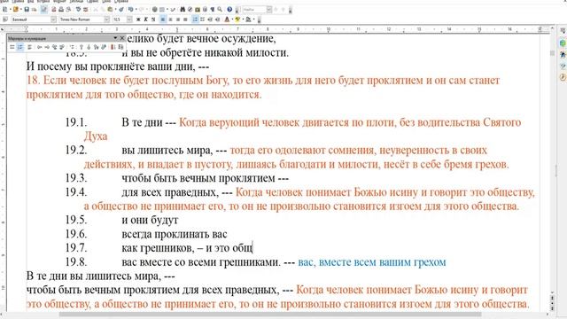Open the Print preview icon
This screenshot has width=567, height=319.
coord(68,10)
